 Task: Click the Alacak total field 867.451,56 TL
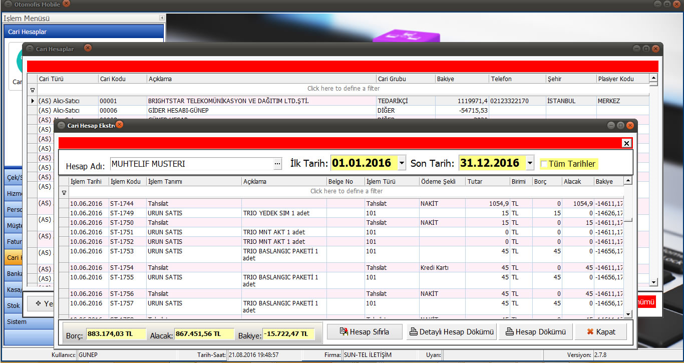coord(204,334)
